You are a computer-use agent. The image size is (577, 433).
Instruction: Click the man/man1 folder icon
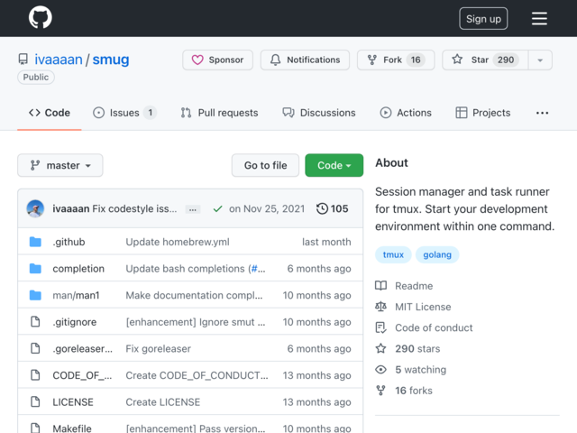[x=35, y=295]
